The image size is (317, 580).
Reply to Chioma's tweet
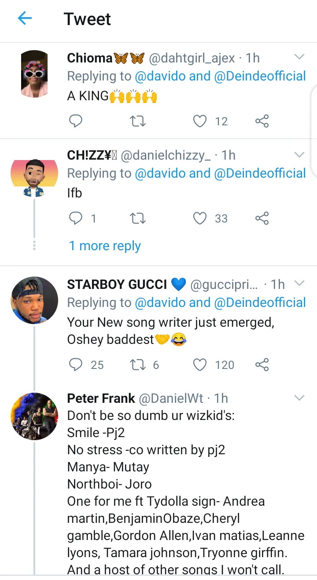[76, 121]
